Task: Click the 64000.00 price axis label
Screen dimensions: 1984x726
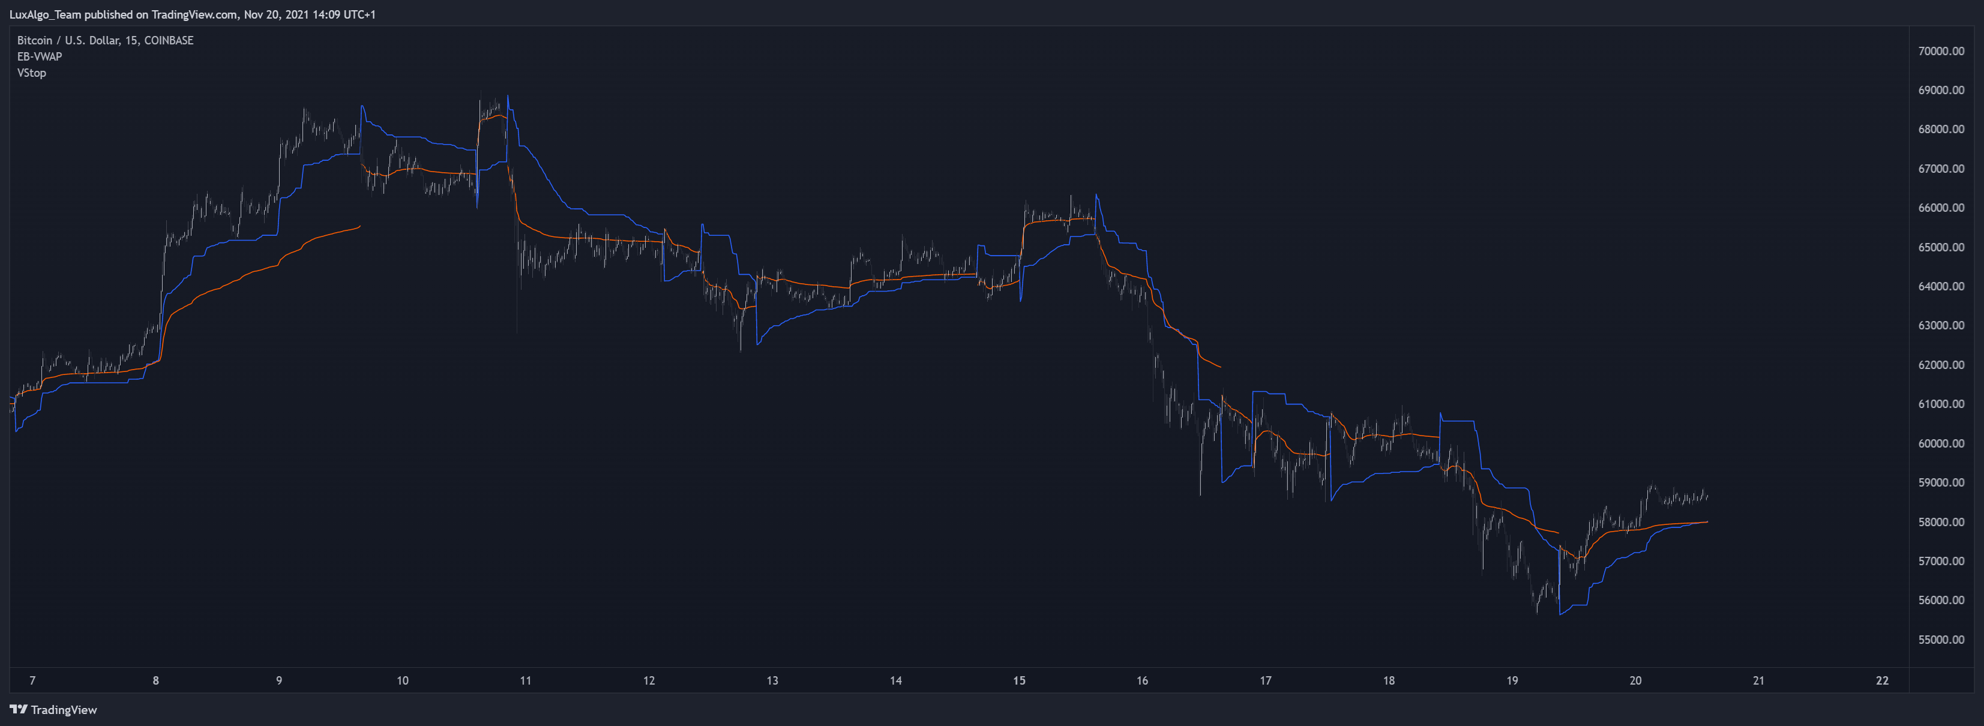Action: pyautogui.click(x=1941, y=286)
